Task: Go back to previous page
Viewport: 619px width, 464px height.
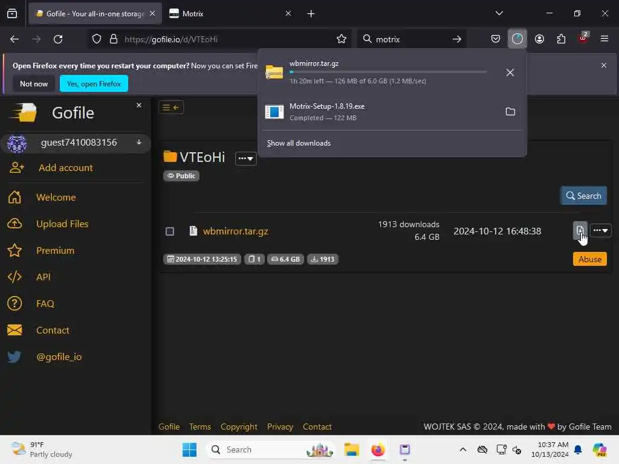Action: tap(15, 39)
